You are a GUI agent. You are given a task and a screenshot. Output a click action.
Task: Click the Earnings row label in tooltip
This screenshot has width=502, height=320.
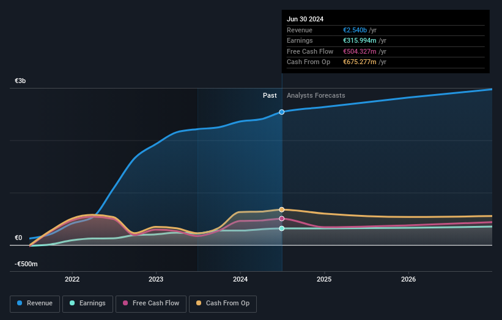tap(300, 40)
